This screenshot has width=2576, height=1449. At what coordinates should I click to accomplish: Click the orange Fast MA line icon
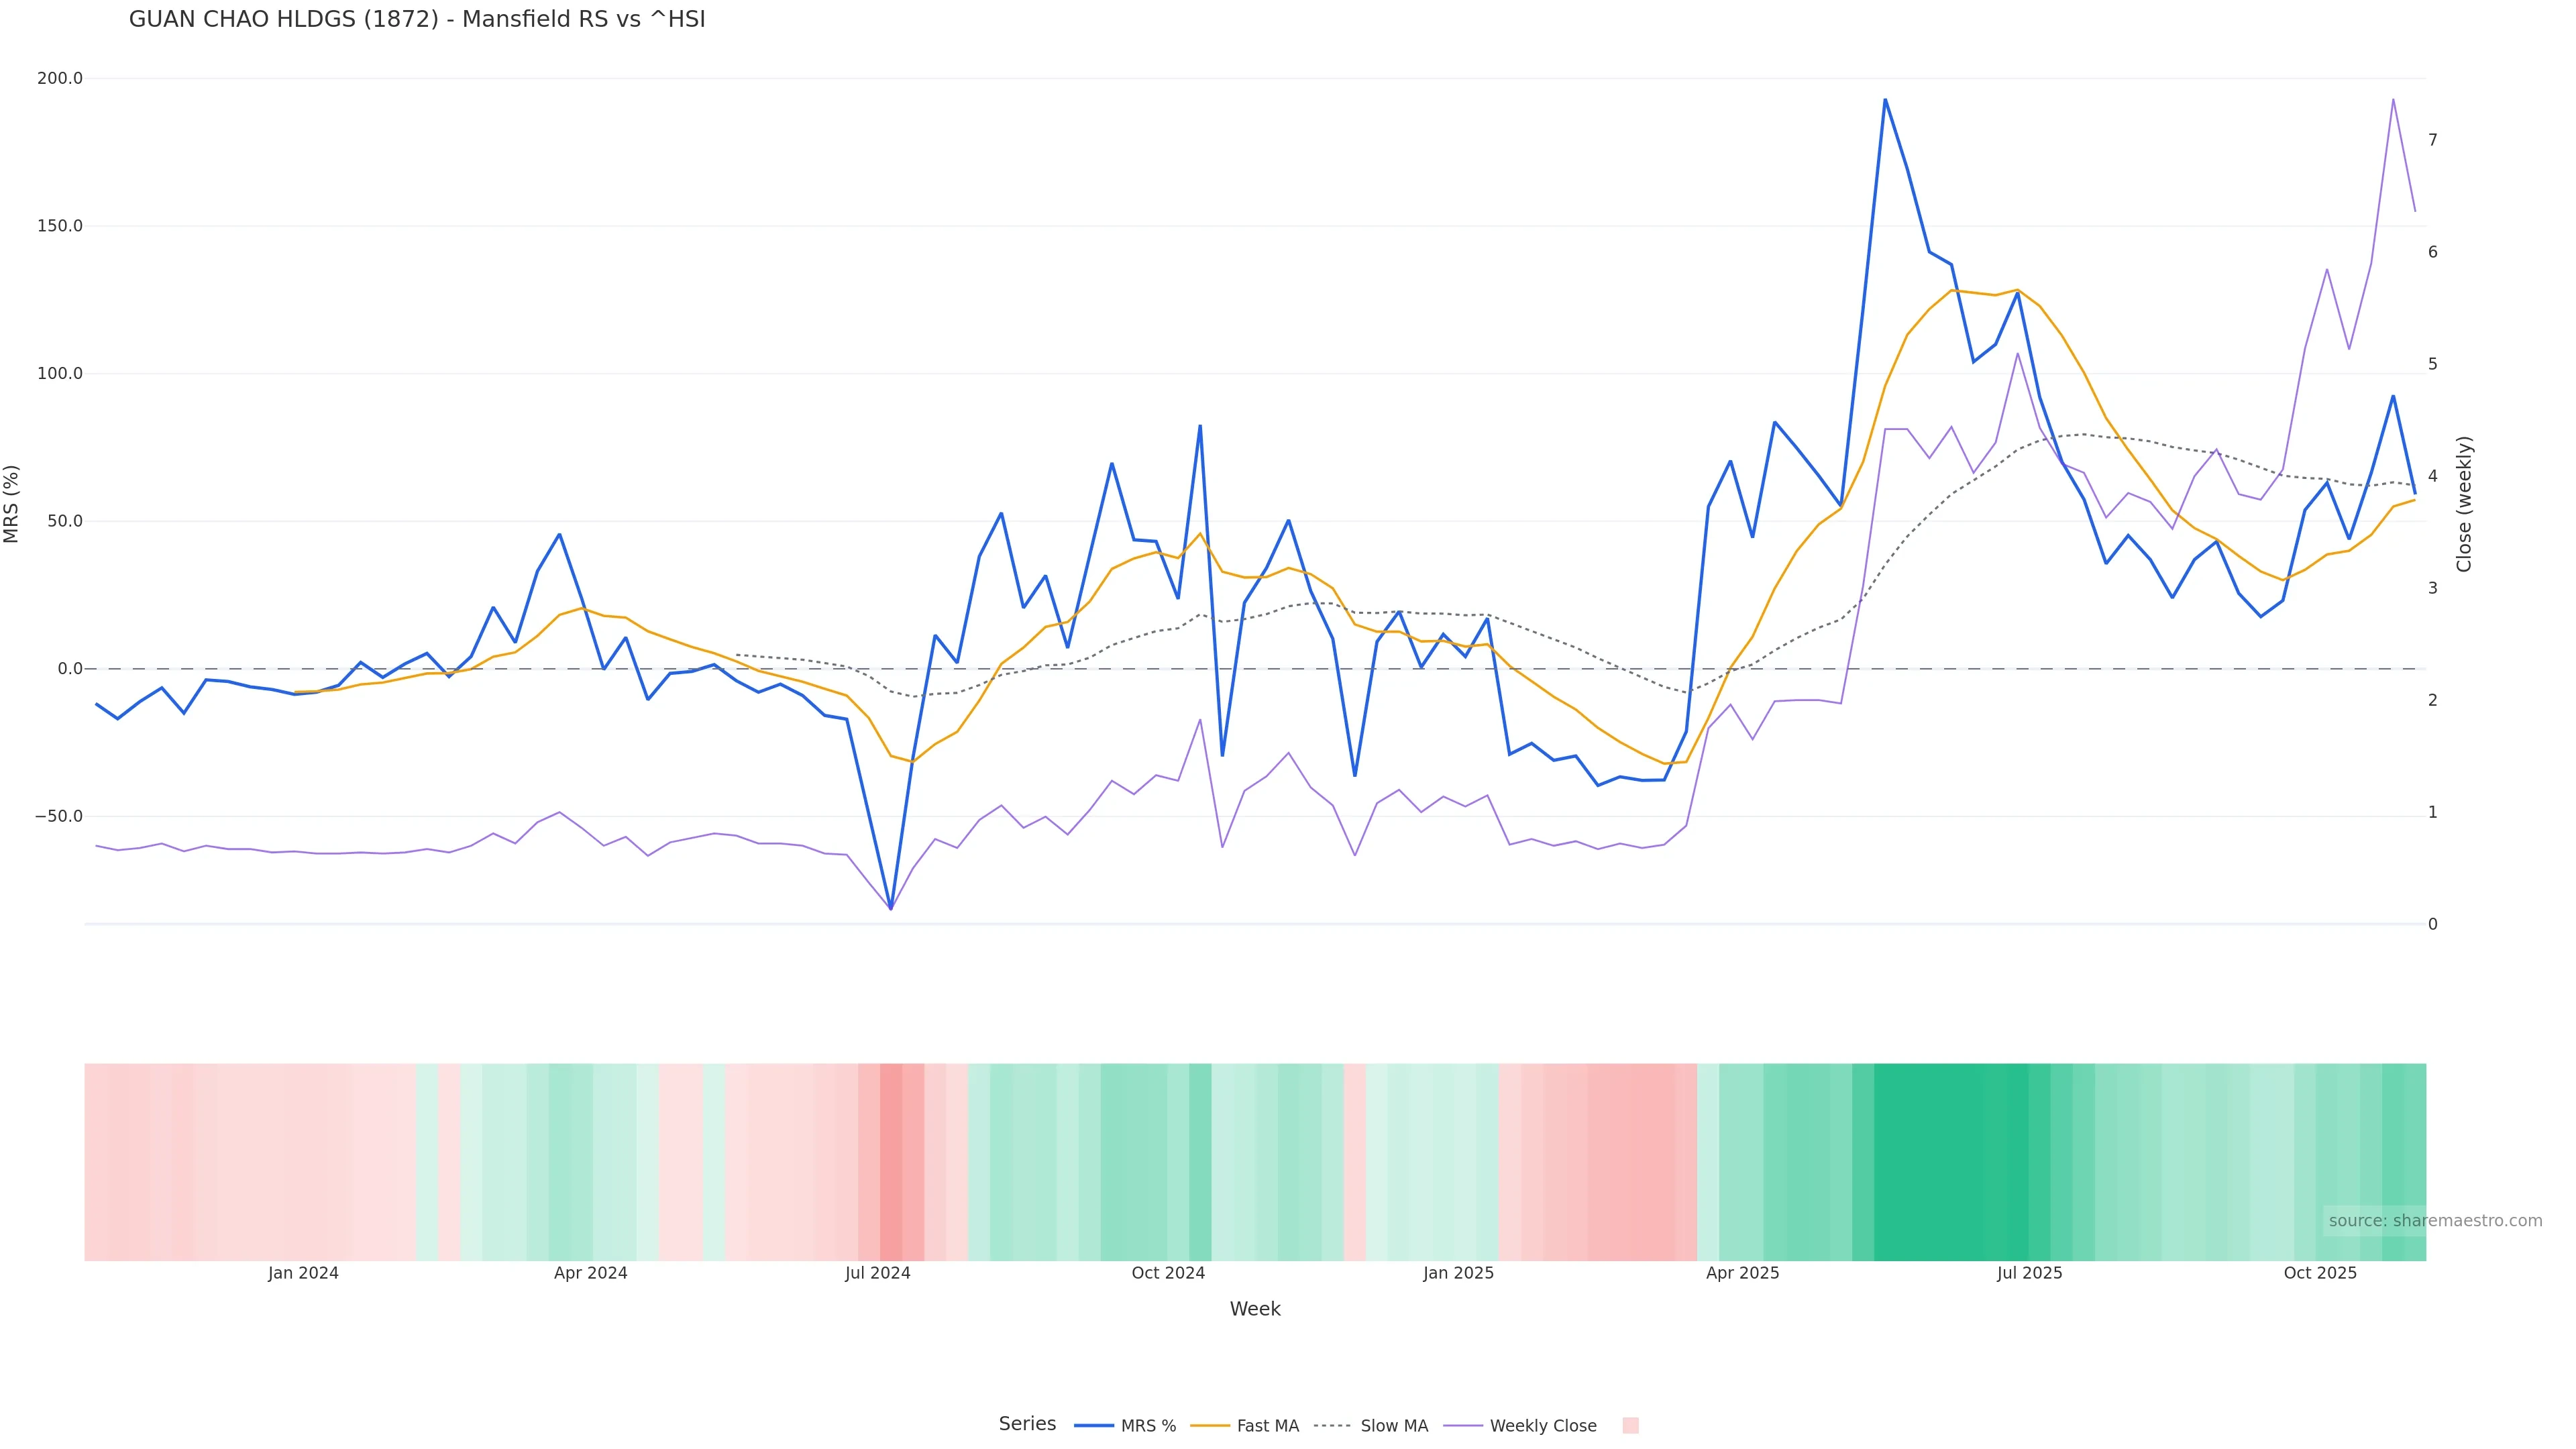click(1210, 1426)
